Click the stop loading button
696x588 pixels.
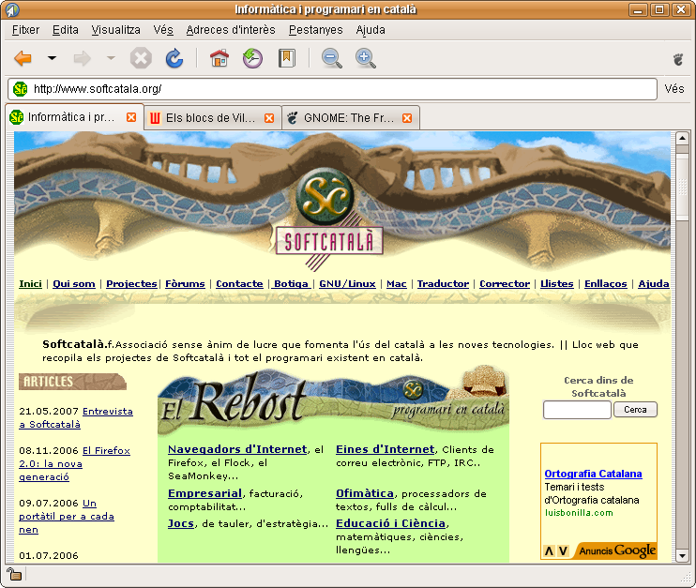(x=141, y=58)
